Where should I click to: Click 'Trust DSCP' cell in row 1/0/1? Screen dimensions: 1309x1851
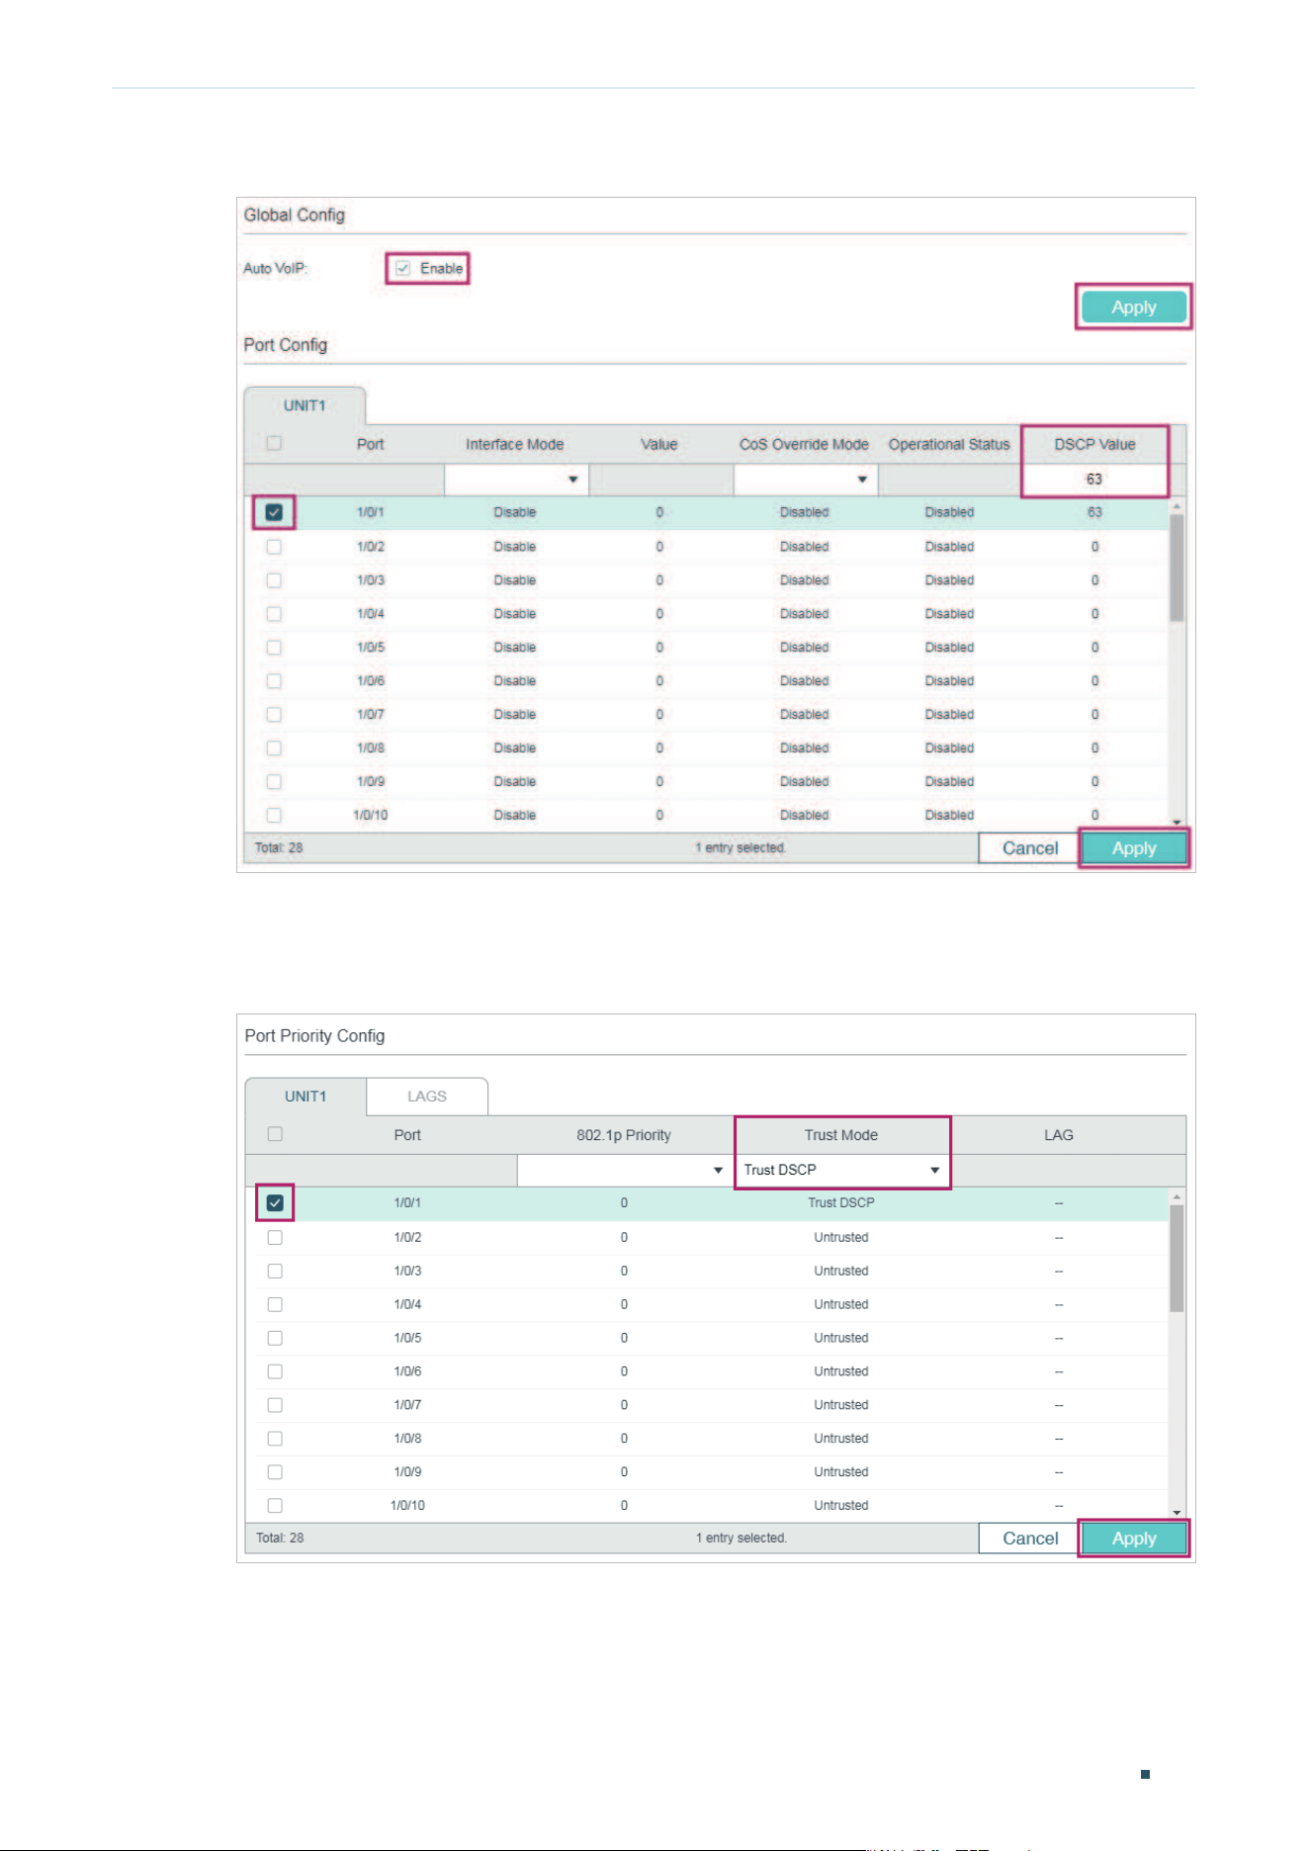coord(841,1203)
